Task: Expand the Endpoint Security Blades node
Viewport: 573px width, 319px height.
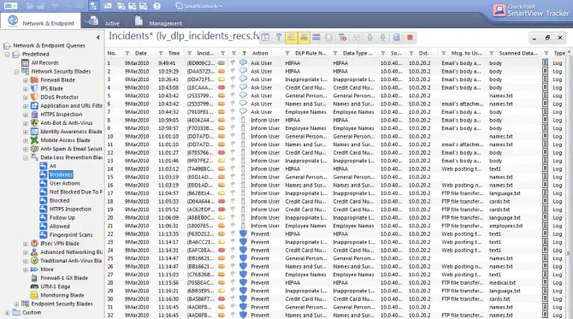Action: click(x=16, y=304)
